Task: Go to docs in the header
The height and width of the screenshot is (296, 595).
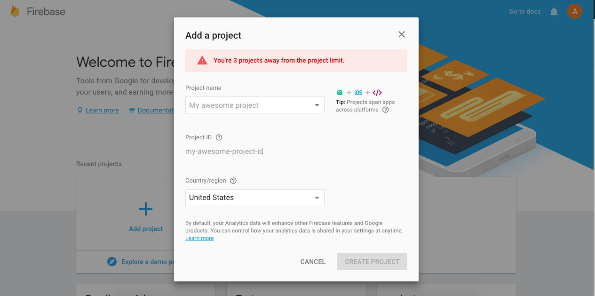Action: 525,11
